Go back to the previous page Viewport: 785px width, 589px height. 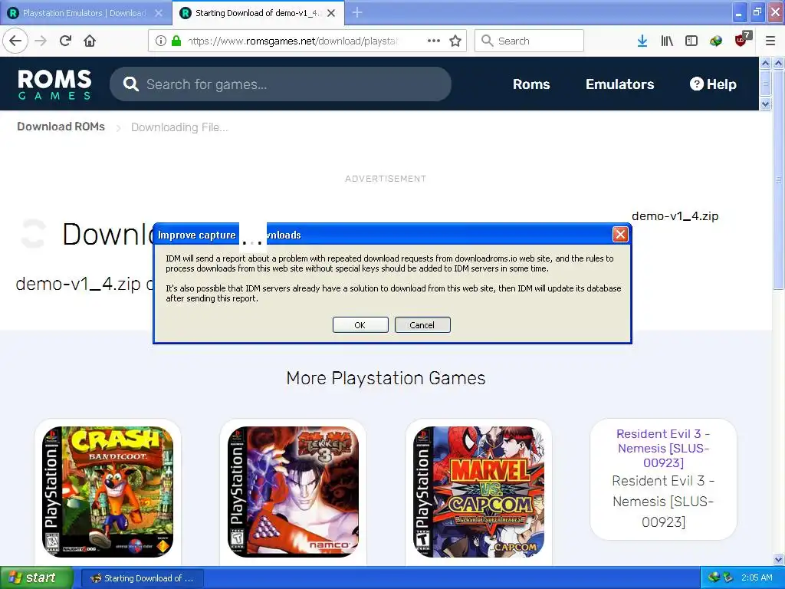(15, 41)
